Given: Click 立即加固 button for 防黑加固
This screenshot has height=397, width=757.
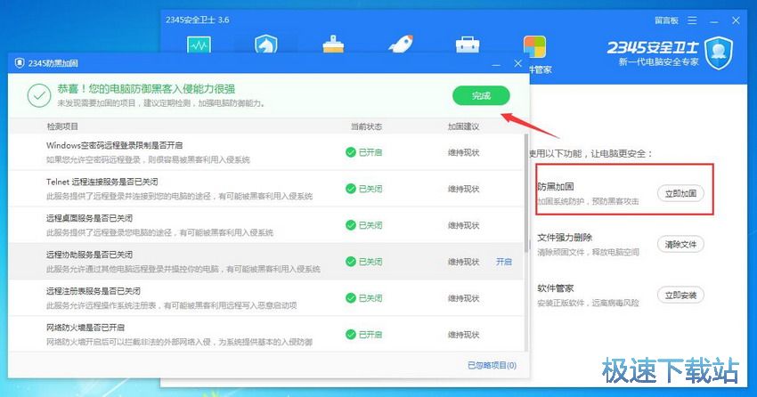Looking at the screenshot, I should coord(680,193).
